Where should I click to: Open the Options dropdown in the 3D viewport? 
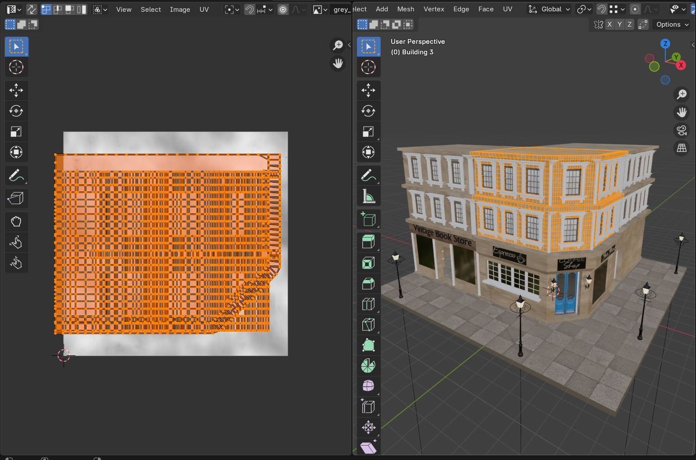672,25
